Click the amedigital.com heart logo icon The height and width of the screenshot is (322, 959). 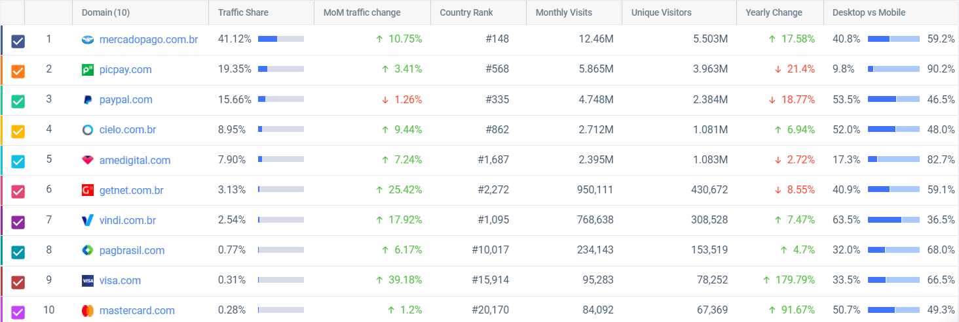click(x=88, y=160)
